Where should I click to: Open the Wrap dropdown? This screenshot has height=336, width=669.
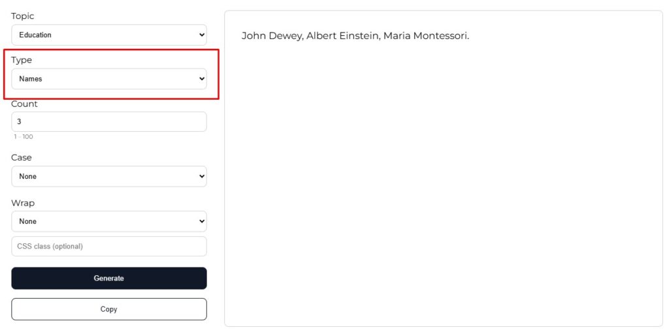[108, 221]
